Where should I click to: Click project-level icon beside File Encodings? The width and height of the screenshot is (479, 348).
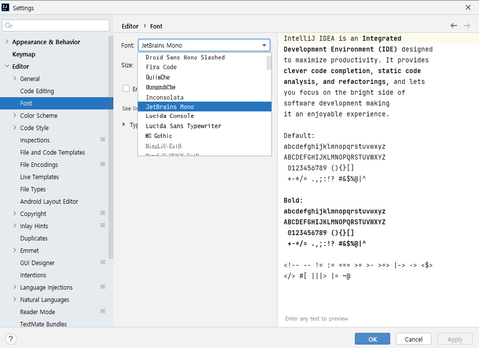click(103, 164)
